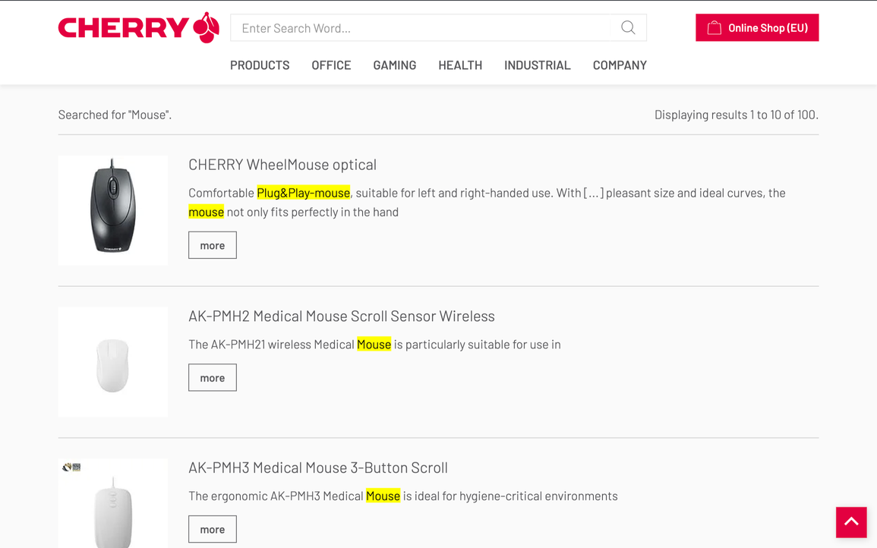The height and width of the screenshot is (548, 877).
Task: Click the AK-PMH2 wireless mouse thumbnail
Action: coord(113,362)
